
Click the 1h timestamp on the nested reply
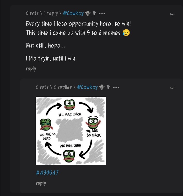click(108, 87)
